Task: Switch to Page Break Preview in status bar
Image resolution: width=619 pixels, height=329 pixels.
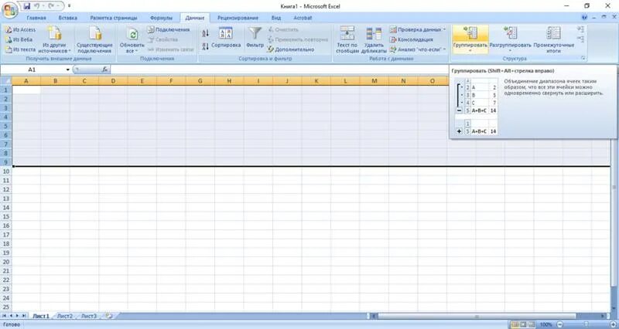Action: click(531, 324)
